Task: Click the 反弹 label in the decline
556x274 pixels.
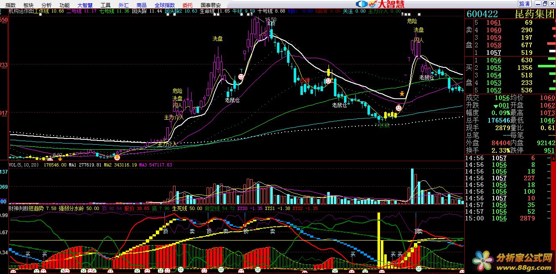Action: (x=305, y=80)
